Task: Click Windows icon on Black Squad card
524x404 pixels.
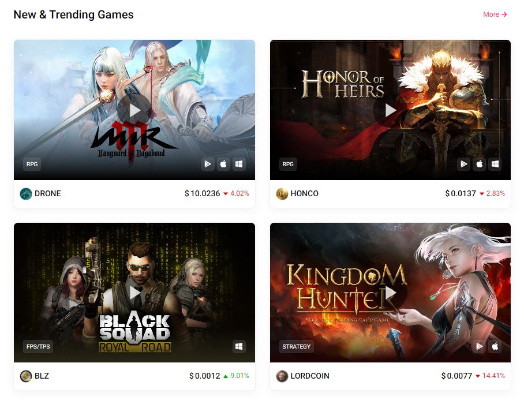Action: 239,346
